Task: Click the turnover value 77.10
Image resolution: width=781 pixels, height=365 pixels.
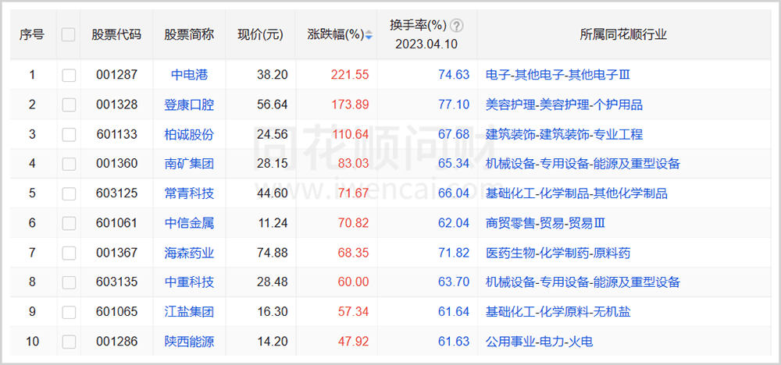Action: pyautogui.click(x=454, y=105)
